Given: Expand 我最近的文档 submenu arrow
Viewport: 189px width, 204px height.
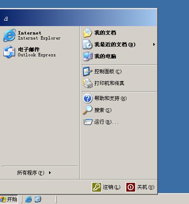Looking at the screenshot, I should (x=154, y=45).
